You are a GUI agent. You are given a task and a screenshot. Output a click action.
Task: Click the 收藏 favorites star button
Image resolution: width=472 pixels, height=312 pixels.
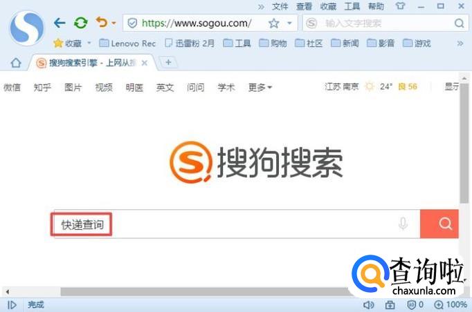(67, 43)
